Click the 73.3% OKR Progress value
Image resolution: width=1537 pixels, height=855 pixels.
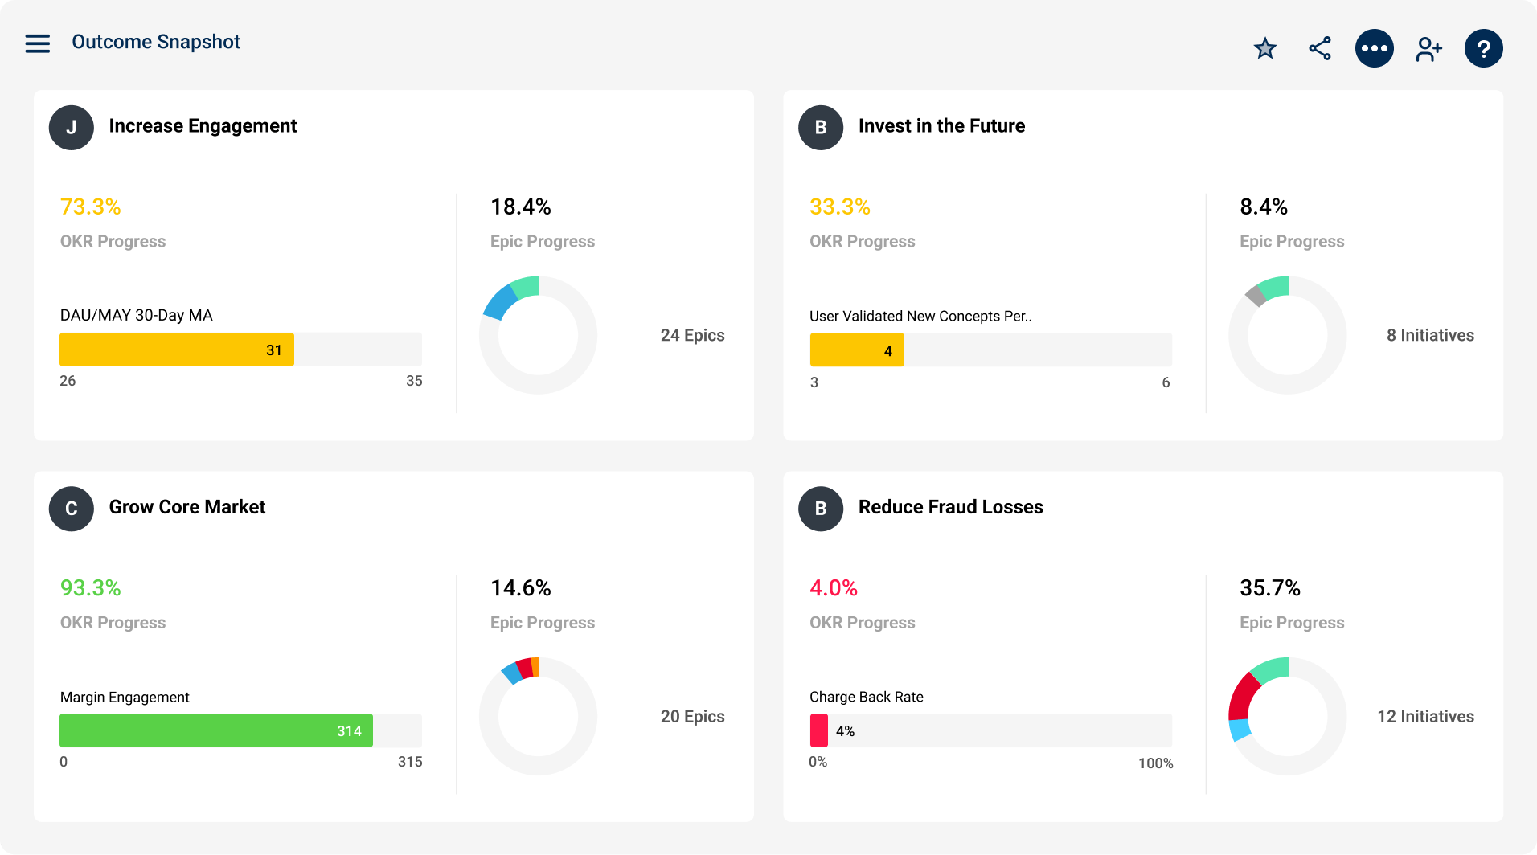tap(90, 207)
